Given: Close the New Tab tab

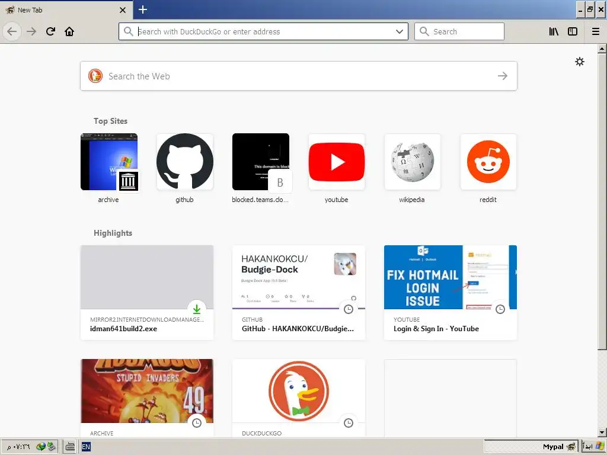Looking at the screenshot, I should [x=123, y=10].
